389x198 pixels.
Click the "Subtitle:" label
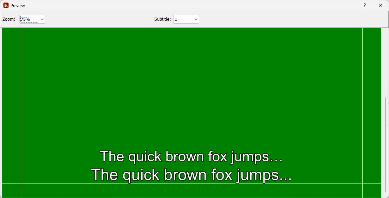click(x=162, y=19)
